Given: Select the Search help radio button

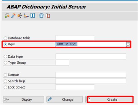Looking at the screenshot, I should [5, 81].
